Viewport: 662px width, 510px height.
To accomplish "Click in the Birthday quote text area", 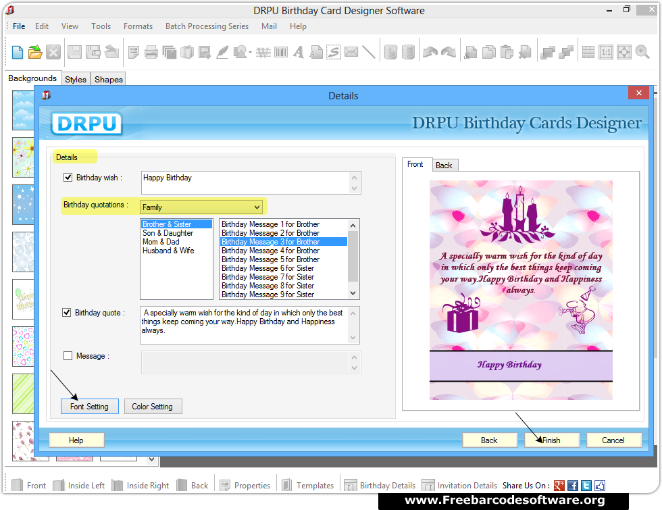I will [x=245, y=325].
